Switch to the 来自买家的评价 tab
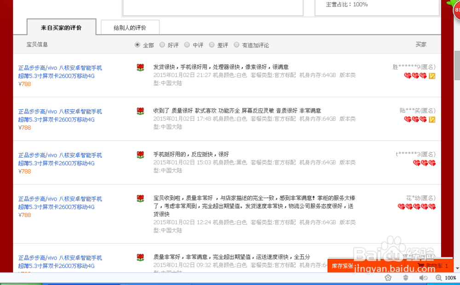The width and height of the screenshot is (460, 285). [x=61, y=27]
